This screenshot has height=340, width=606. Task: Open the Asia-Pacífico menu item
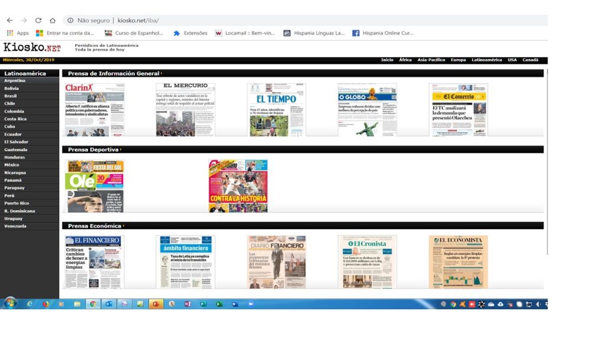(431, 60)
